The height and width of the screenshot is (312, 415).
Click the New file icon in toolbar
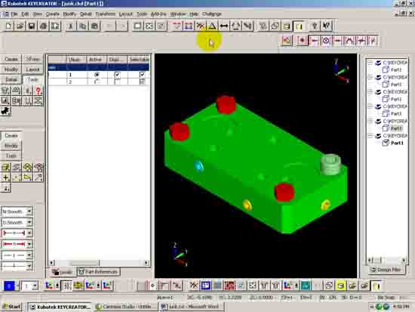(x=8, y=26)
